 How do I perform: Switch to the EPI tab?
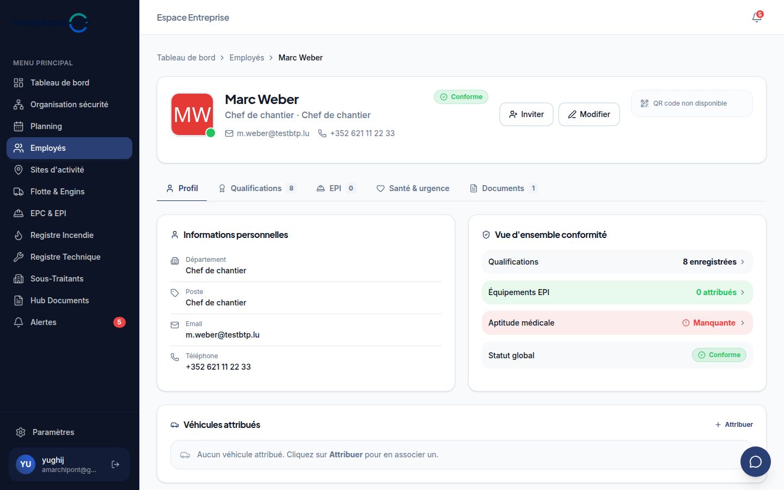[336, 188]
